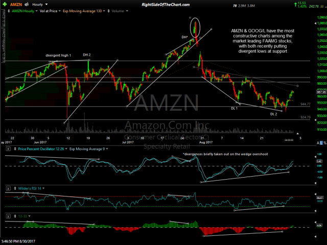Click the Jul 2017 date axis label

point(128,142)
